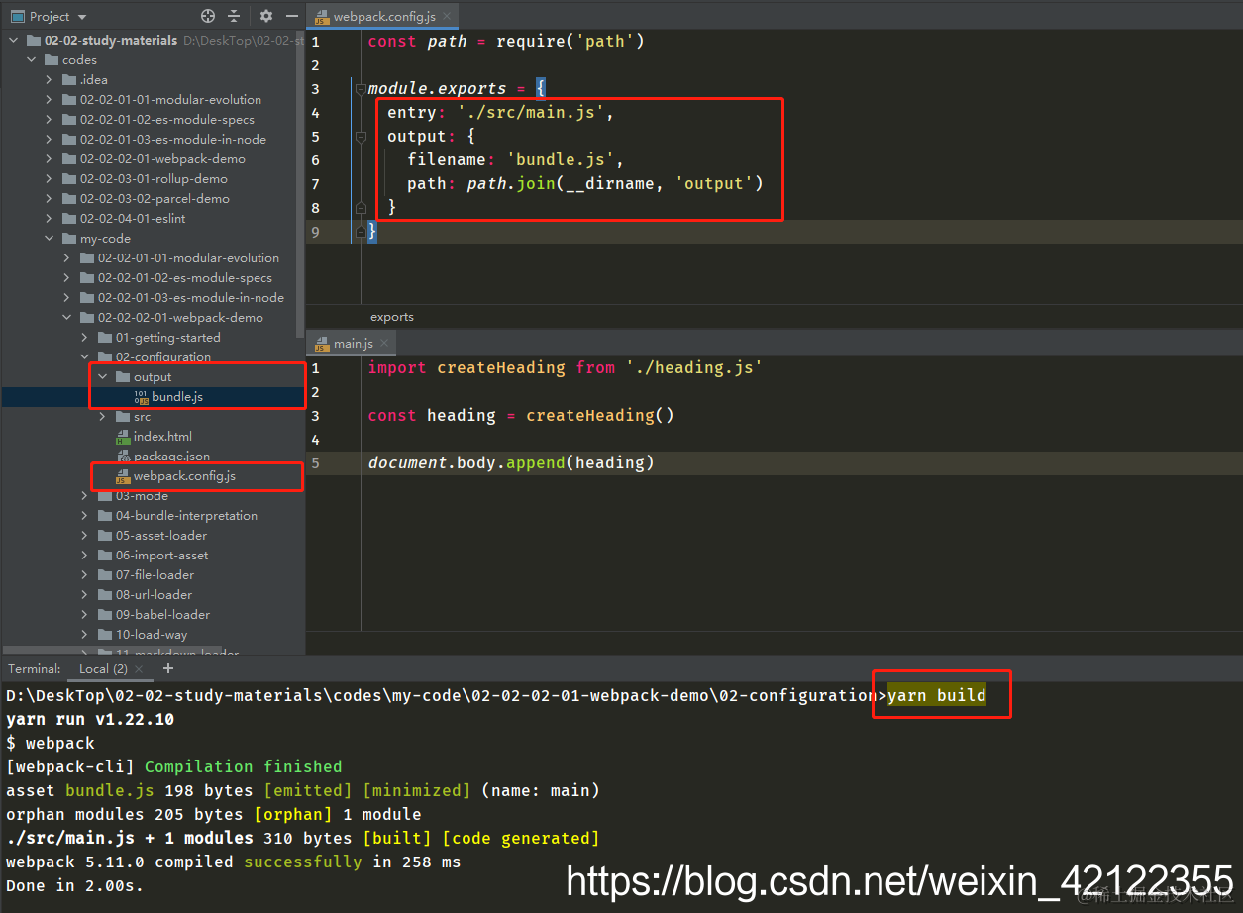Click the locate/select opened file target icon
This screenshot has width=1243, height=913.
click(x=207, y=16)
